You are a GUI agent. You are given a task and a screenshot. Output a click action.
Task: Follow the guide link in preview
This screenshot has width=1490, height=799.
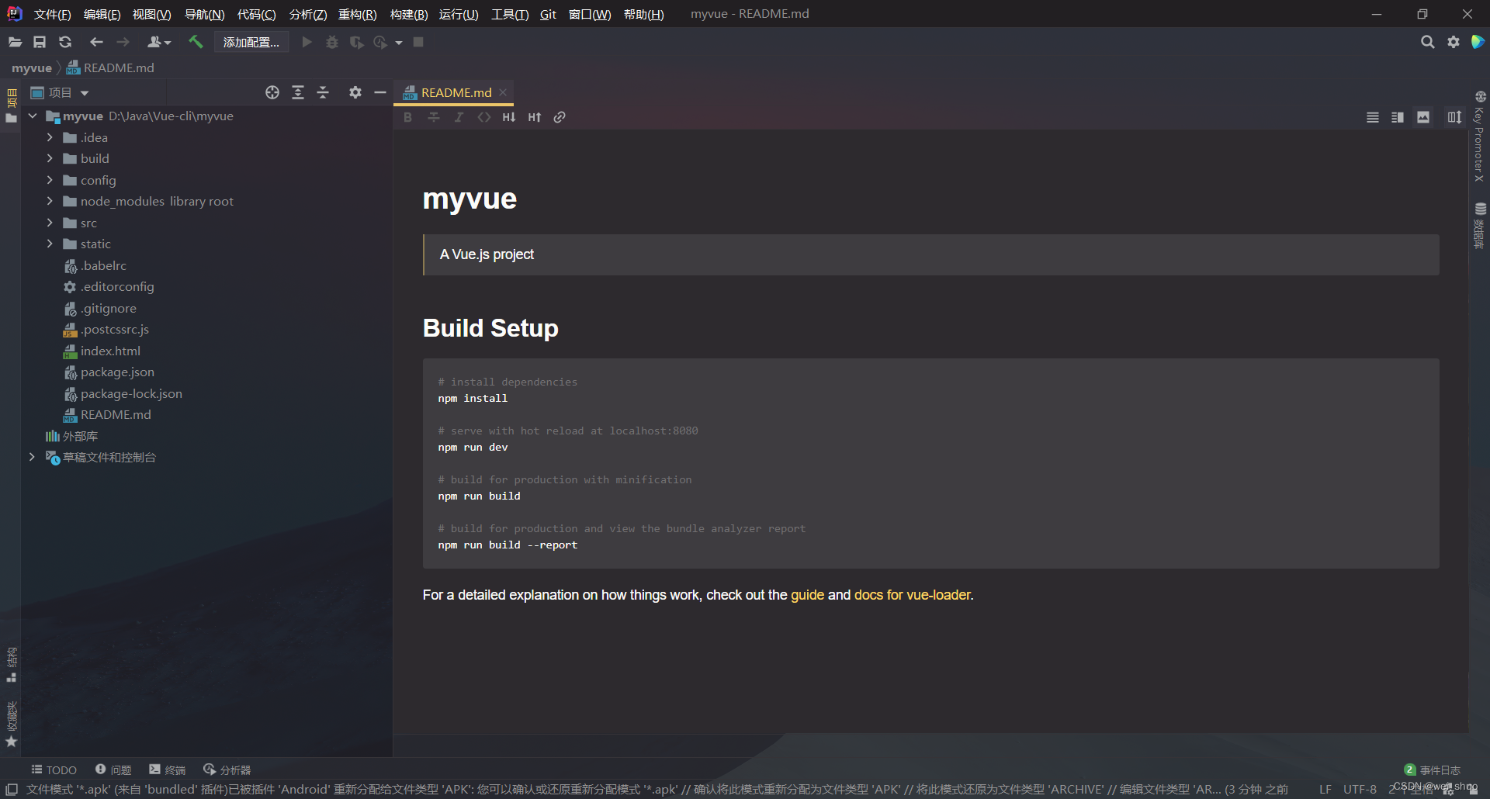point(807,595)
